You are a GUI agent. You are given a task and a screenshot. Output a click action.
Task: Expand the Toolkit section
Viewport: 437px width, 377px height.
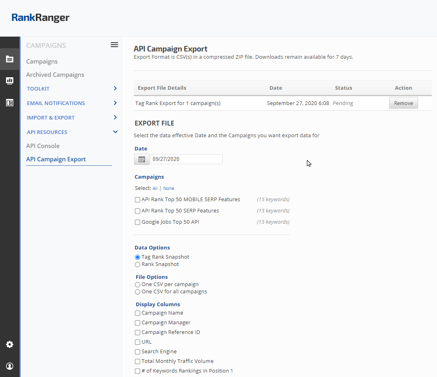tap(115, 89)
